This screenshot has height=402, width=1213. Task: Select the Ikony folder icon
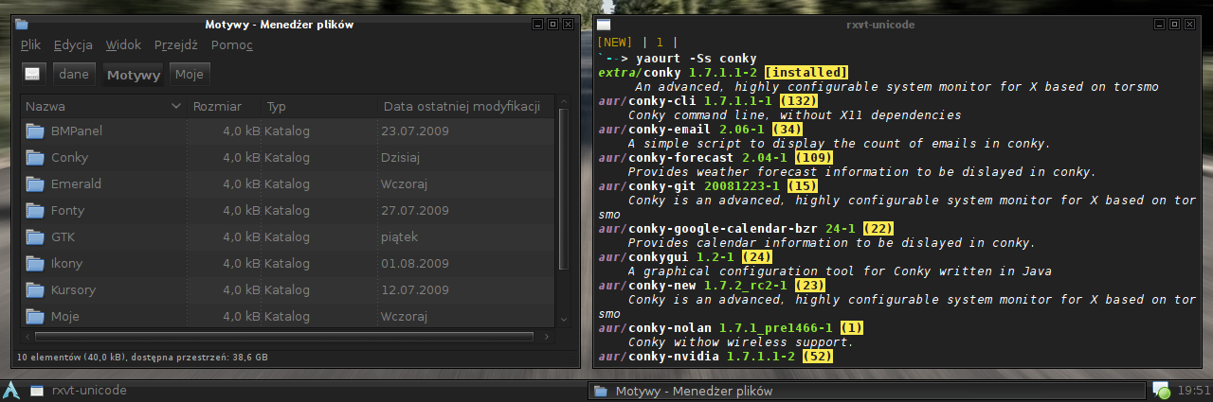[36, 264]
